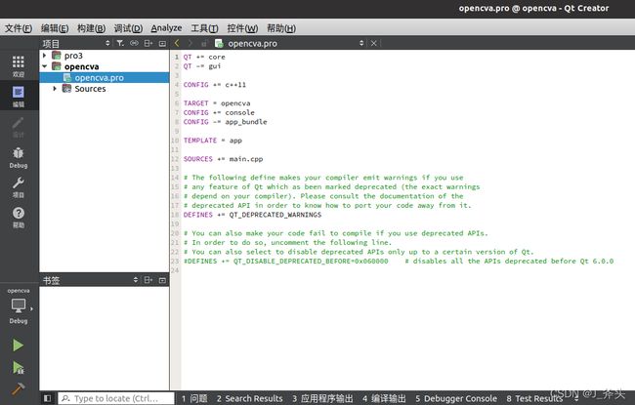635x405 pixels.
Task: Toggle the left sidebar visibility
Action: tap(48, 398)
